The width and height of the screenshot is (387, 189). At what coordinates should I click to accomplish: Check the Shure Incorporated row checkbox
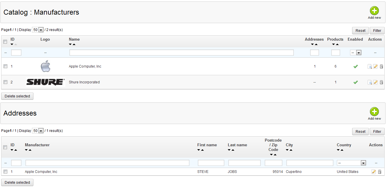click(x=5, y=82)
